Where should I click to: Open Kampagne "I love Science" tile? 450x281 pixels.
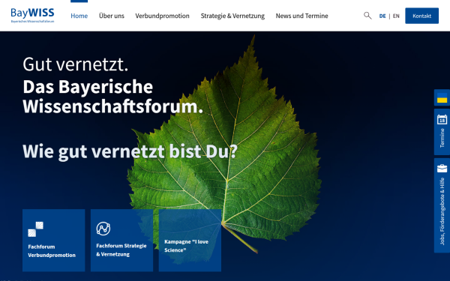[190, 241]
